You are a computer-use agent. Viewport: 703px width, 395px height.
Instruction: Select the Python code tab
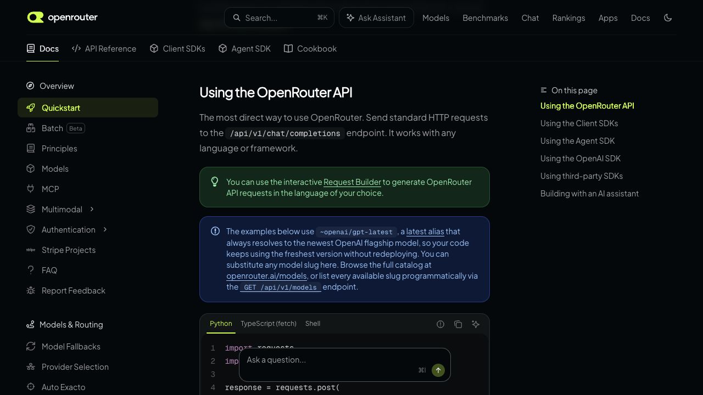(221, 324)
